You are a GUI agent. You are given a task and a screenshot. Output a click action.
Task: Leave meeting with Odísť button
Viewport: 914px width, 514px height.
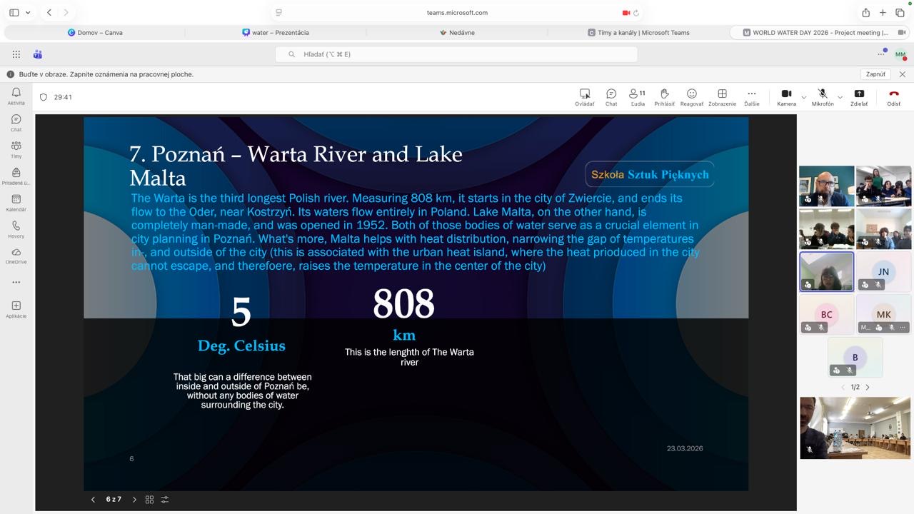[x=893, y=97]
